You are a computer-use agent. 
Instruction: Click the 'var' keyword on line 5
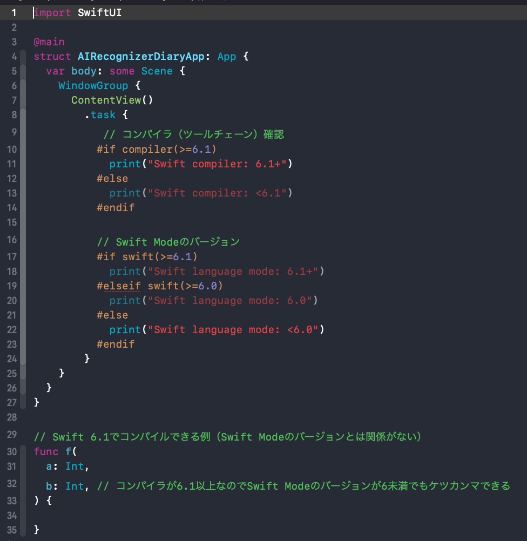(55, 71)
